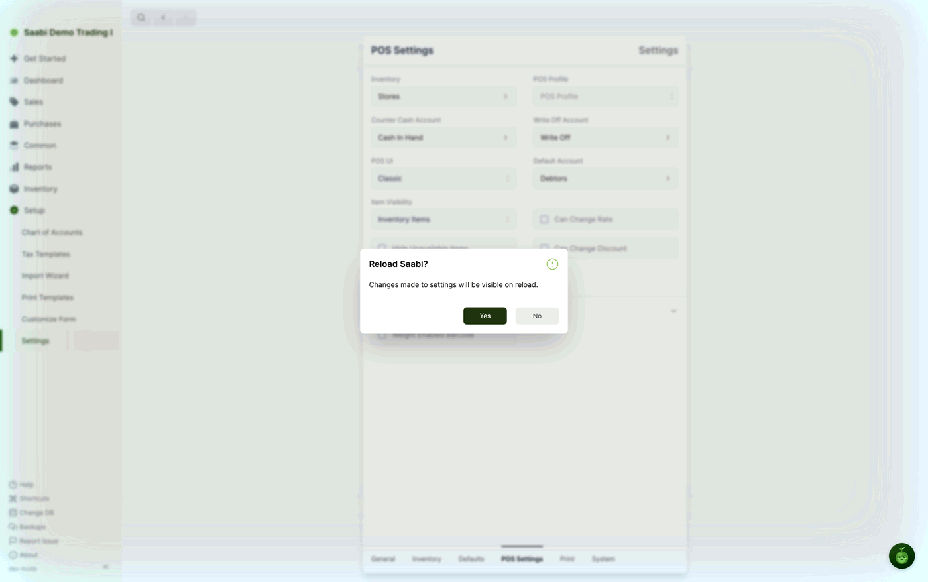Open Get Started in the sidebar
The image size is (928, 582).
click(44, 58)
